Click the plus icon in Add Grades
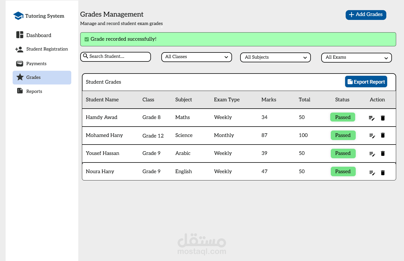 coord(351,15)
